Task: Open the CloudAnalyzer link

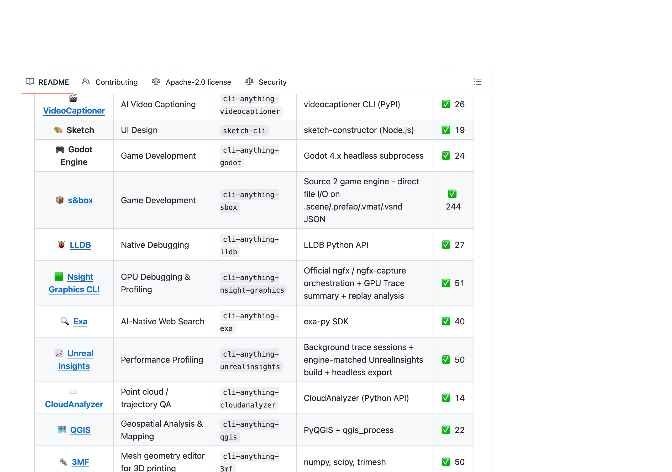Action: click(x=74, y=404)
